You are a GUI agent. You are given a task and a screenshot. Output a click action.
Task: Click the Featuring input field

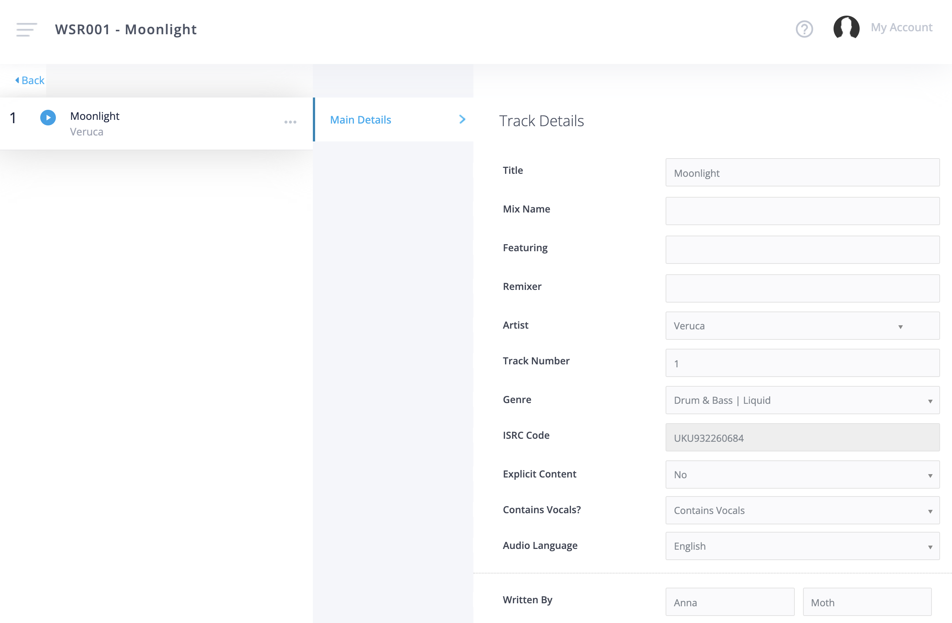click(802, 250)
